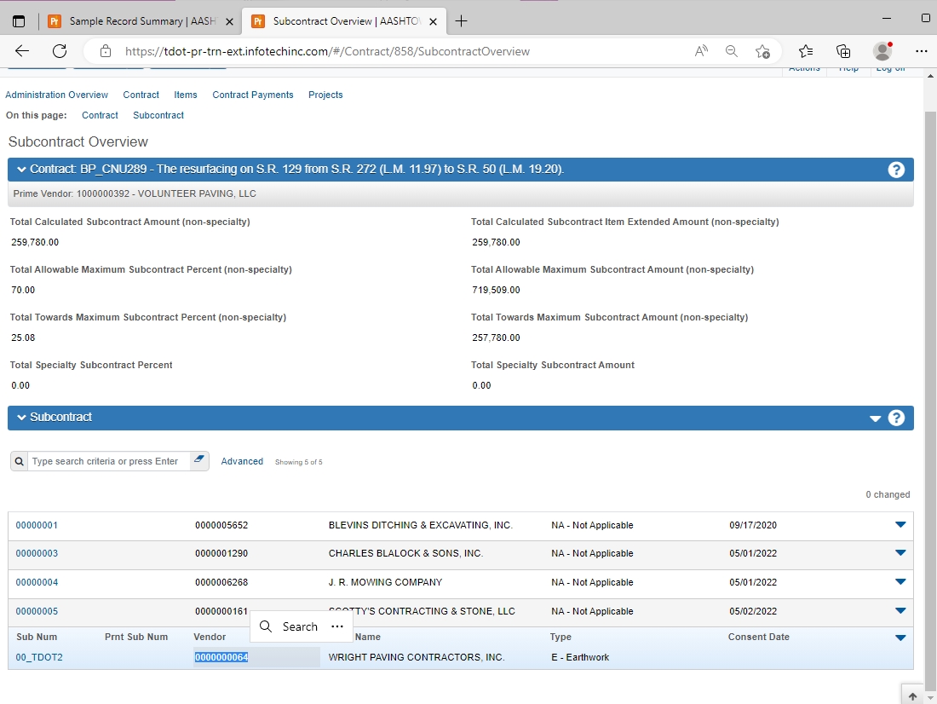Viewport: 937px width, 704px height.
Task: Click consent date 09/17/2020
Action: 753,525
